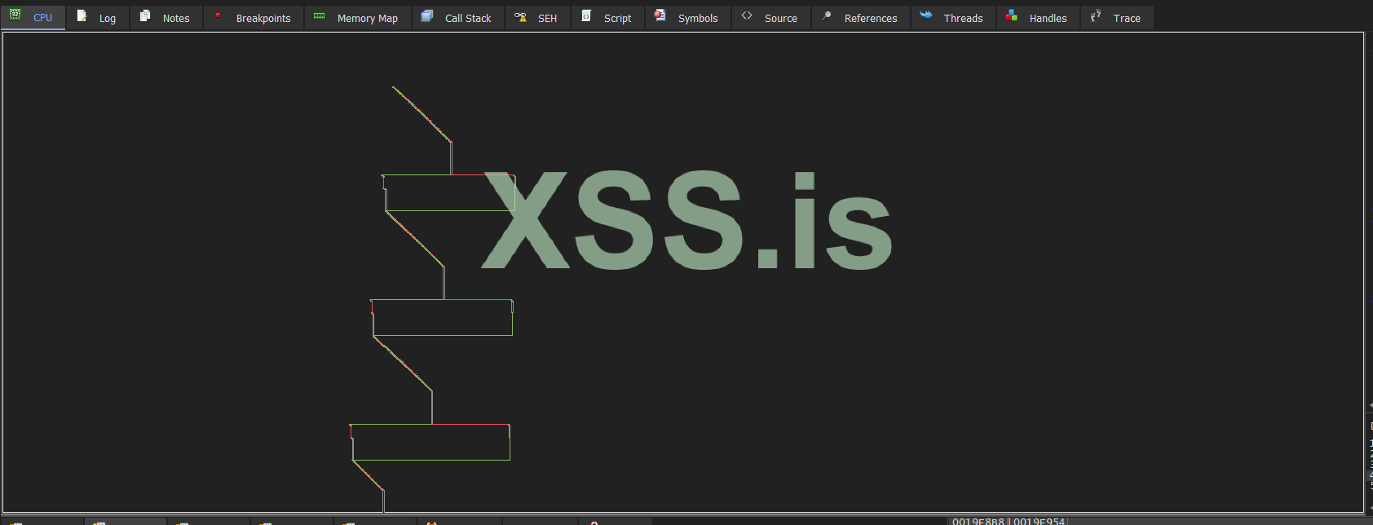This screenshot has width=1373, height=525.
Task: Select the bottom rectangular graph node
Action: [430, 443]
